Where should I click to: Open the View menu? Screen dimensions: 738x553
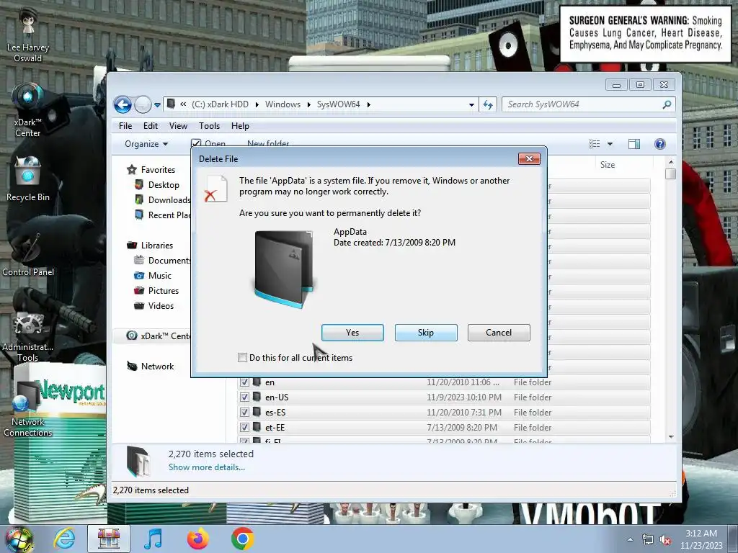click(x=179, y=126)
